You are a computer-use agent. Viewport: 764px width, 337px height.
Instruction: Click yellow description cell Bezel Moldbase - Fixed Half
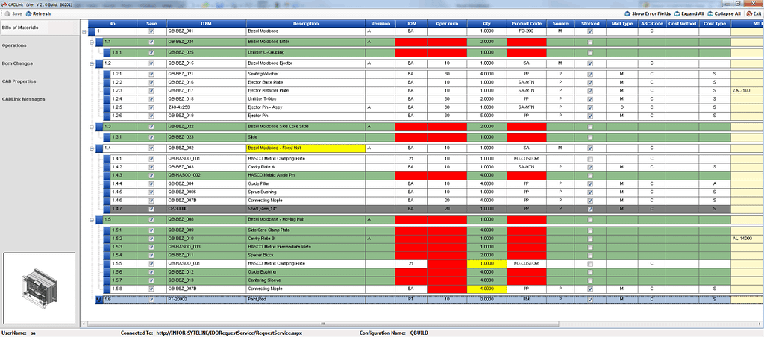(x=306, y=148)
